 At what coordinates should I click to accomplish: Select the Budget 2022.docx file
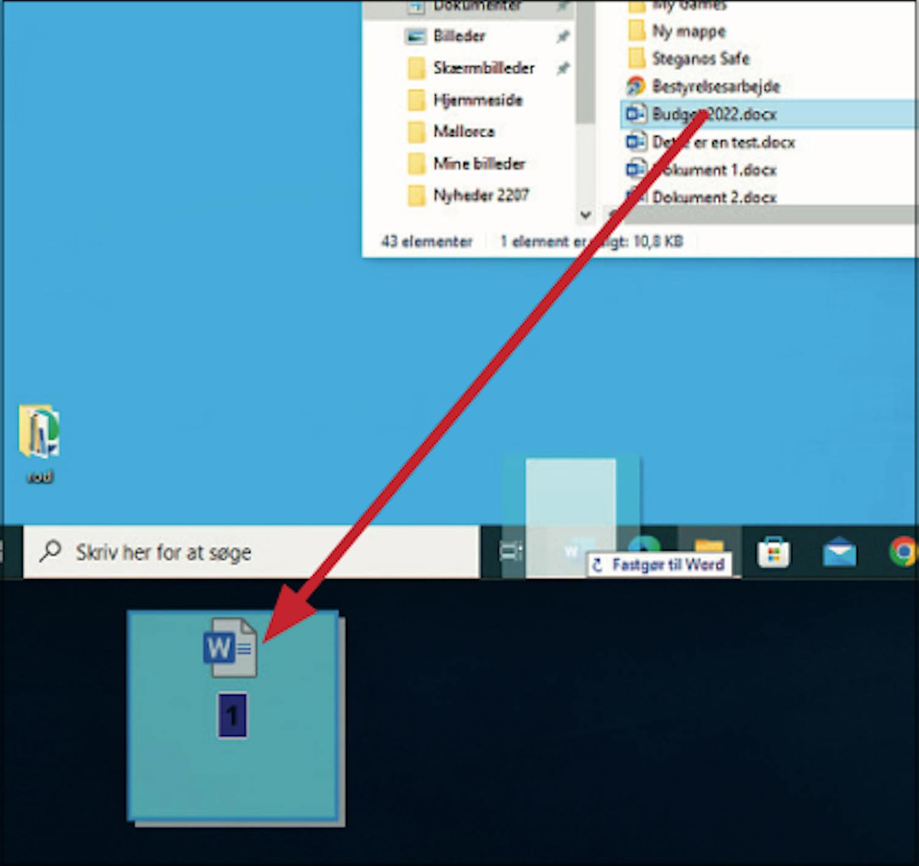tap(768, 114)
